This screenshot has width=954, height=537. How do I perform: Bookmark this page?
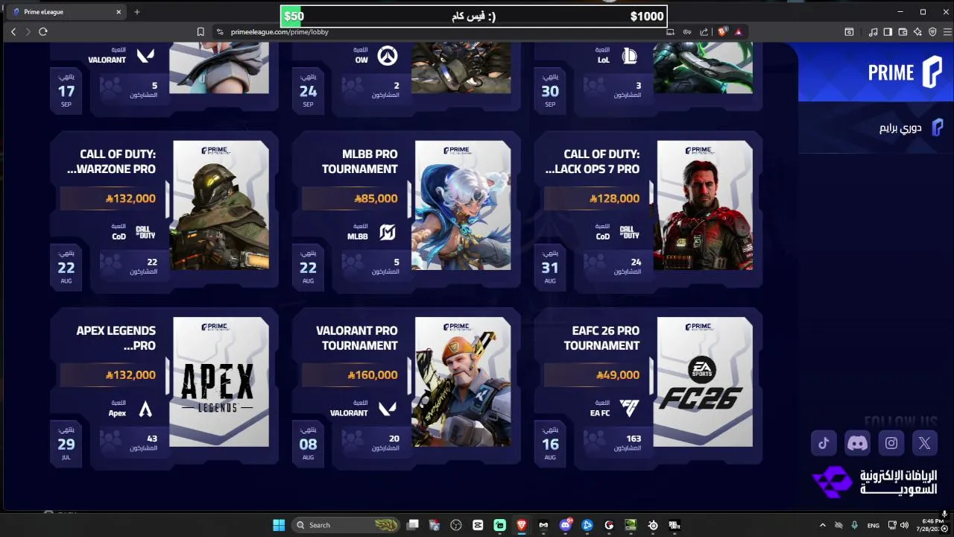pyautogui.click(x=200, y=32)
